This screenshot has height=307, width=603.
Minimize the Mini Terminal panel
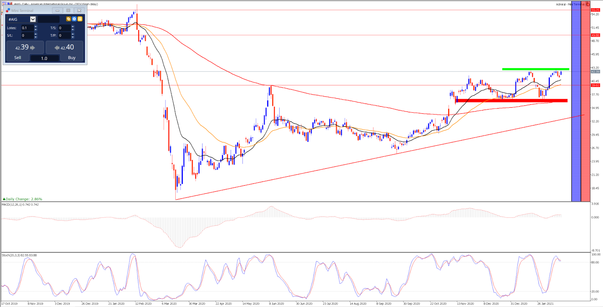[x=57, y=11]
